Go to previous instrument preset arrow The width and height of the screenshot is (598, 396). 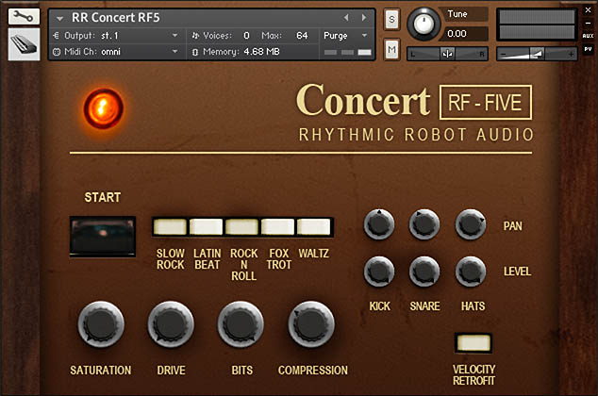click(x=346, y=18)
